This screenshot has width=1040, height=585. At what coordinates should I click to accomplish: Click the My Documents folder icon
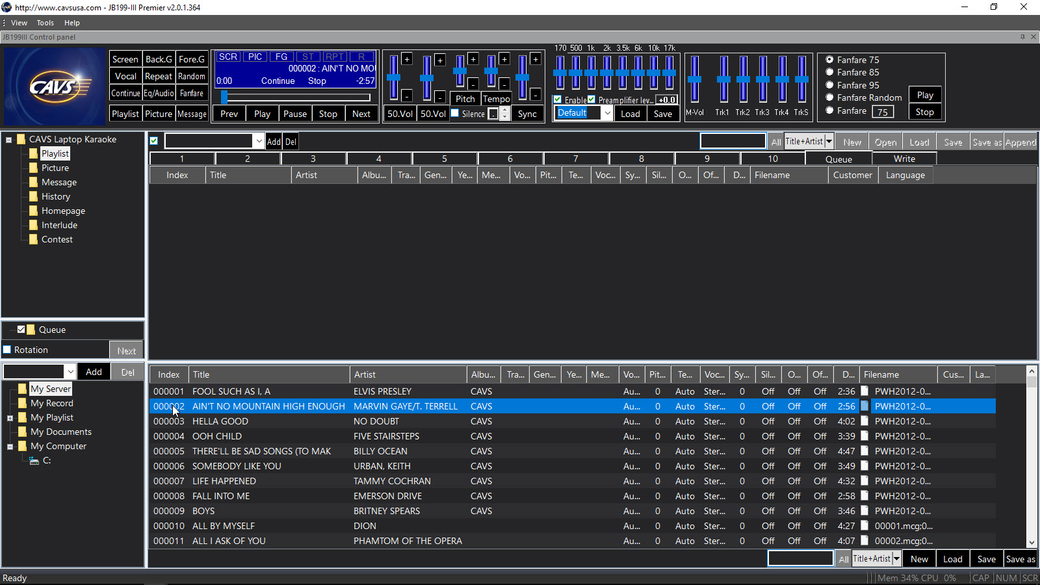pyautogui.click(x=23, y=432)
